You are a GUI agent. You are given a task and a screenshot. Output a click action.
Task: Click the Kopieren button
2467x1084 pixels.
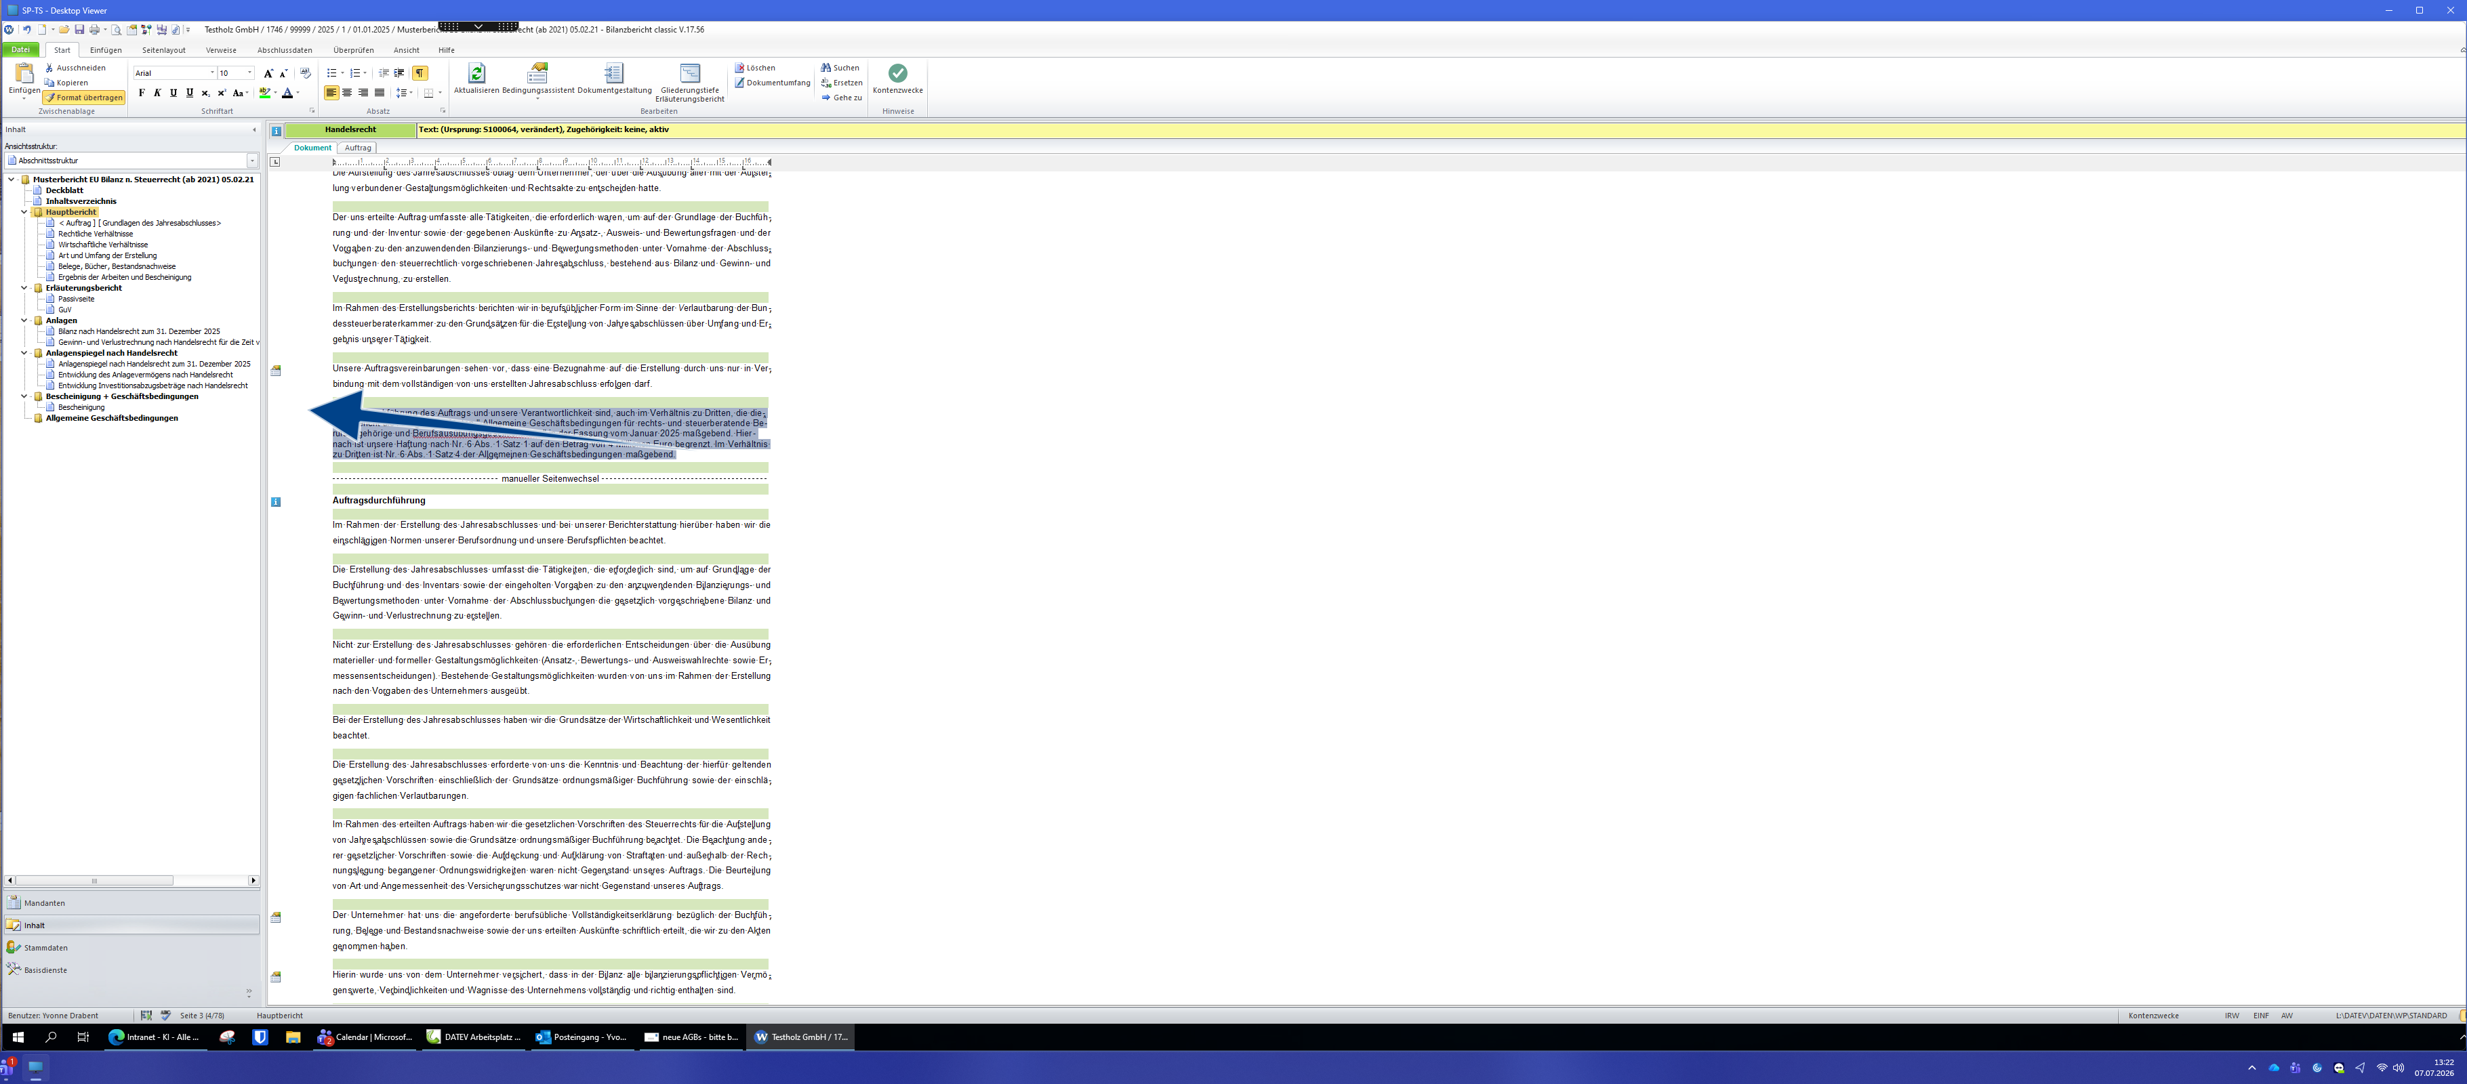pyautogui.click(x=66, y=83)
